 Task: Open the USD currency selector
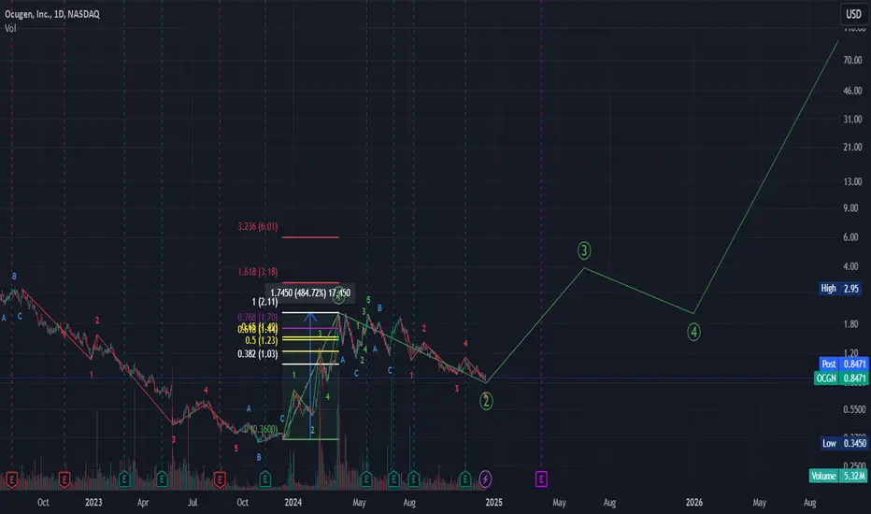853,14
